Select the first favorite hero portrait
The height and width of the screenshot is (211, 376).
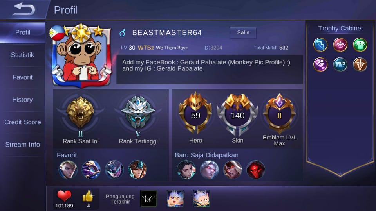(68, 170)
